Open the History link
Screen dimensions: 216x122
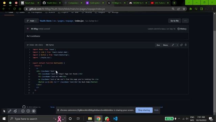[x=182, y=29]
